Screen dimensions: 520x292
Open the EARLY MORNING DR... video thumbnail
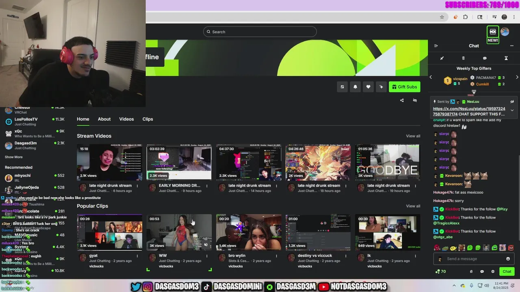pos(179,162)
